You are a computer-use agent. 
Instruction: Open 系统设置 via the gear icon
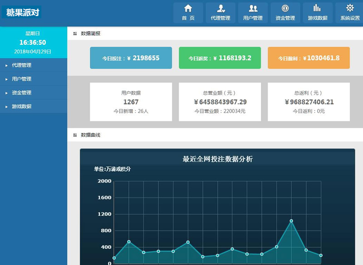click(x=349, y=7)
